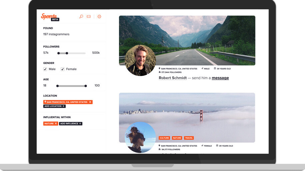Select the Travel tag on second profile
The height and width of the screenshot is (171, 305).
tap(189, 138)
